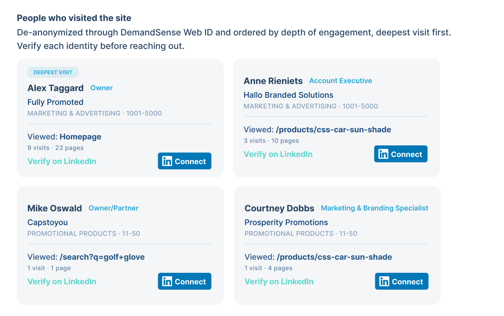Select the name Anne Rieniets

point(273,81)
